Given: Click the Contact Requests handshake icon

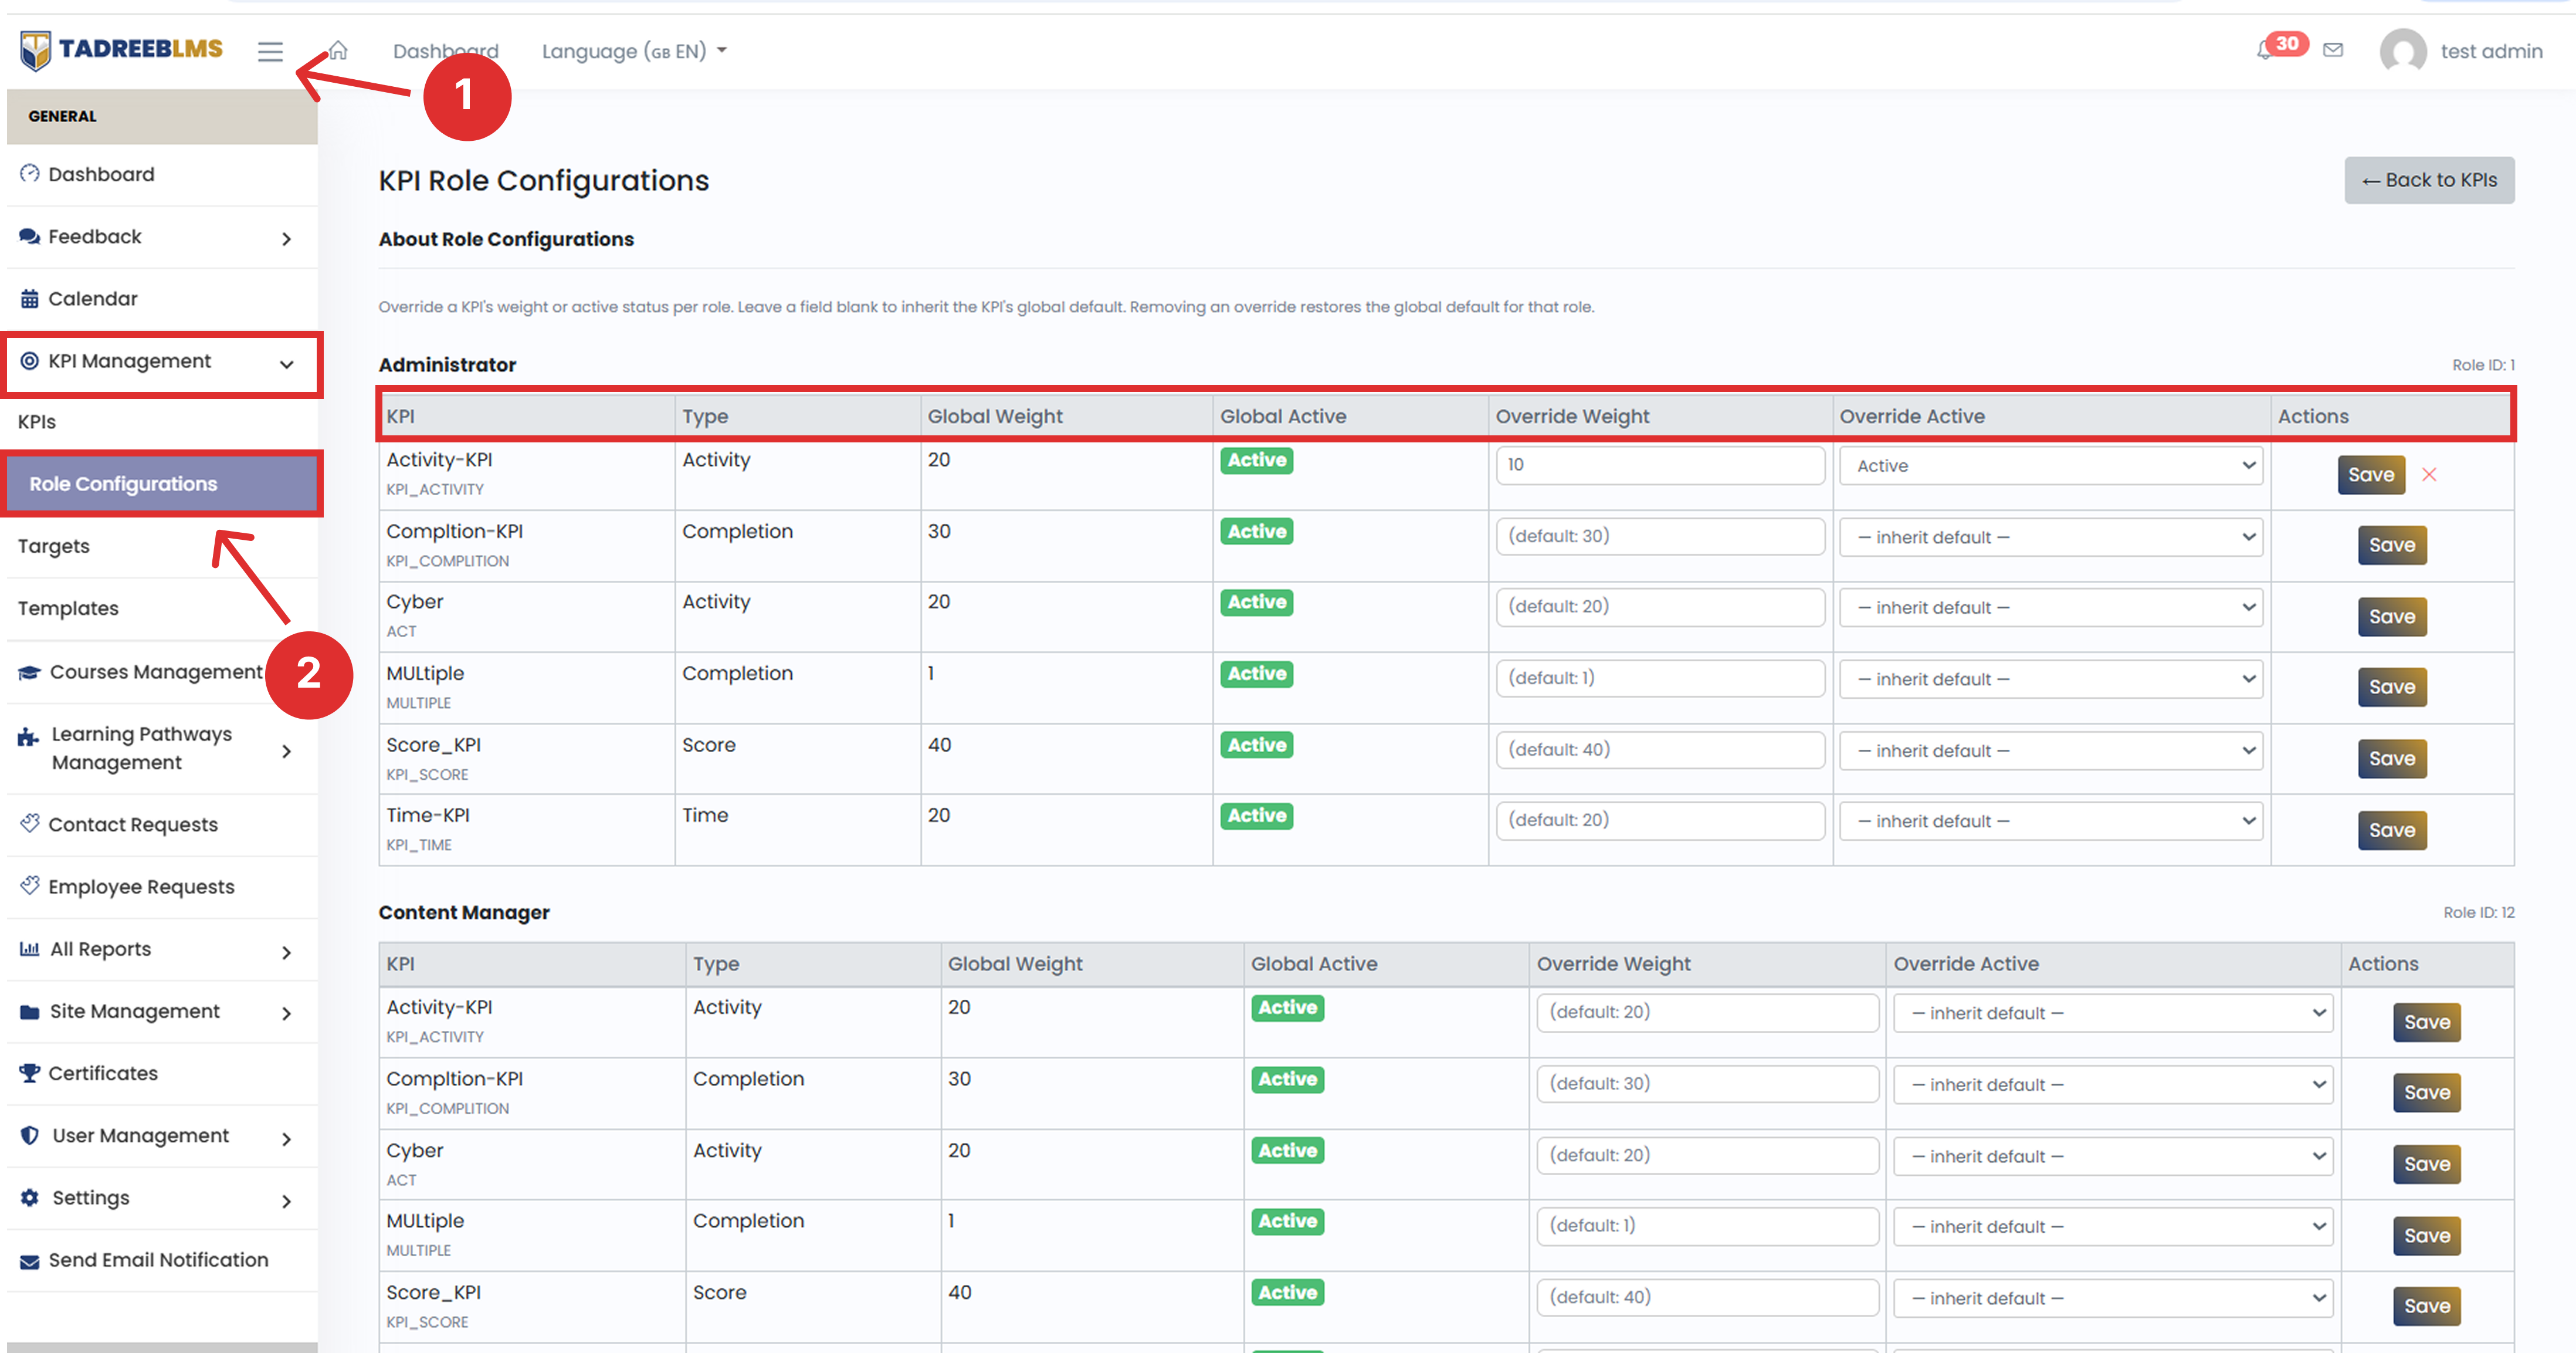Looking at the screenshot, I should [30, 823].
